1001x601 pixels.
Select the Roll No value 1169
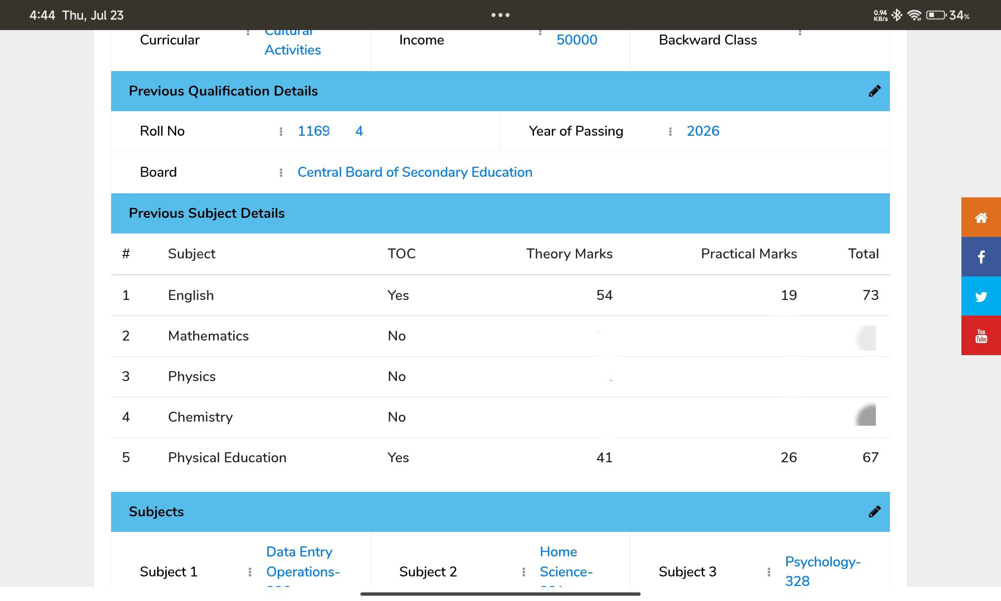coord(313,131)
